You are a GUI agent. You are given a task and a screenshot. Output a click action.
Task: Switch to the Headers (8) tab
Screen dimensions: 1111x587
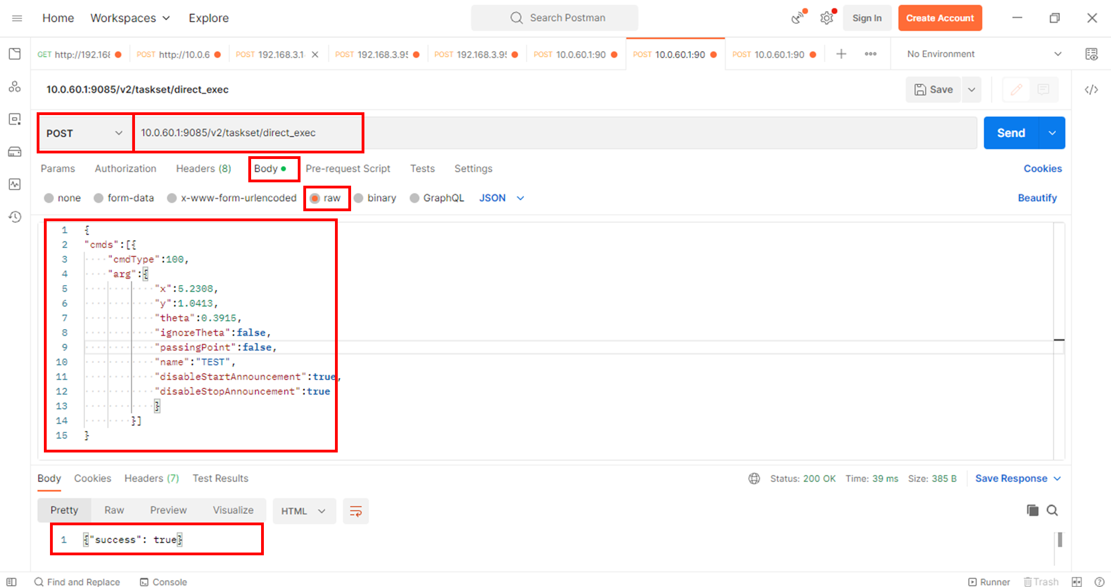click(203, 168)
